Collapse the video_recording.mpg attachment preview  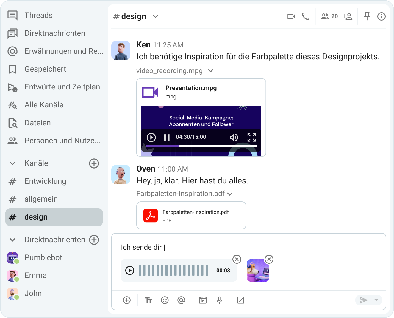(211, 71)
